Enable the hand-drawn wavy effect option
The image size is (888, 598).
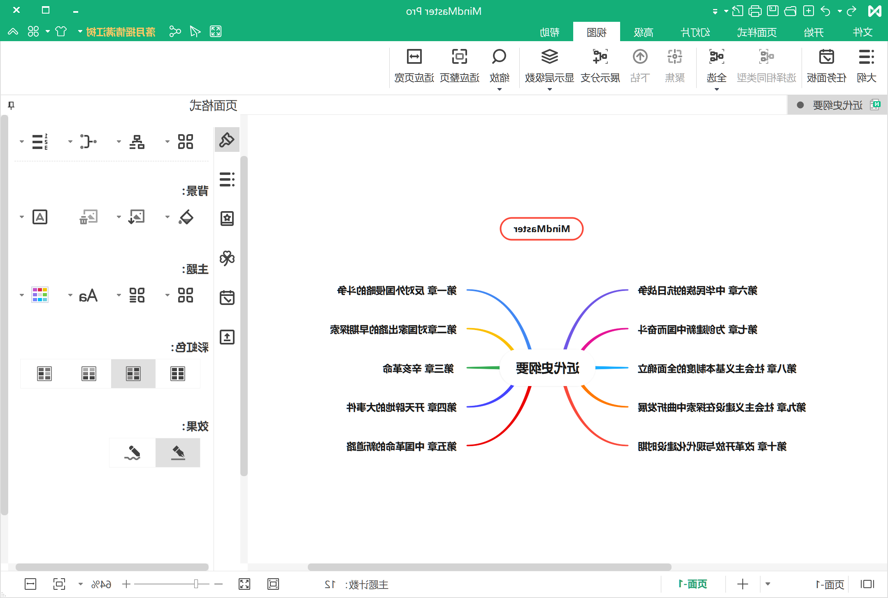pyautogui.click(x=133, y=453)
